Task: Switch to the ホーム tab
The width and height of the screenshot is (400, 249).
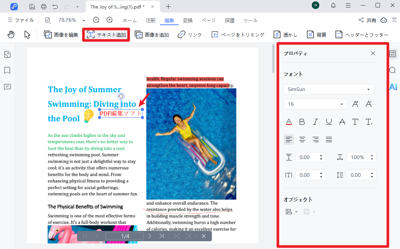Action: pos(130,21)
